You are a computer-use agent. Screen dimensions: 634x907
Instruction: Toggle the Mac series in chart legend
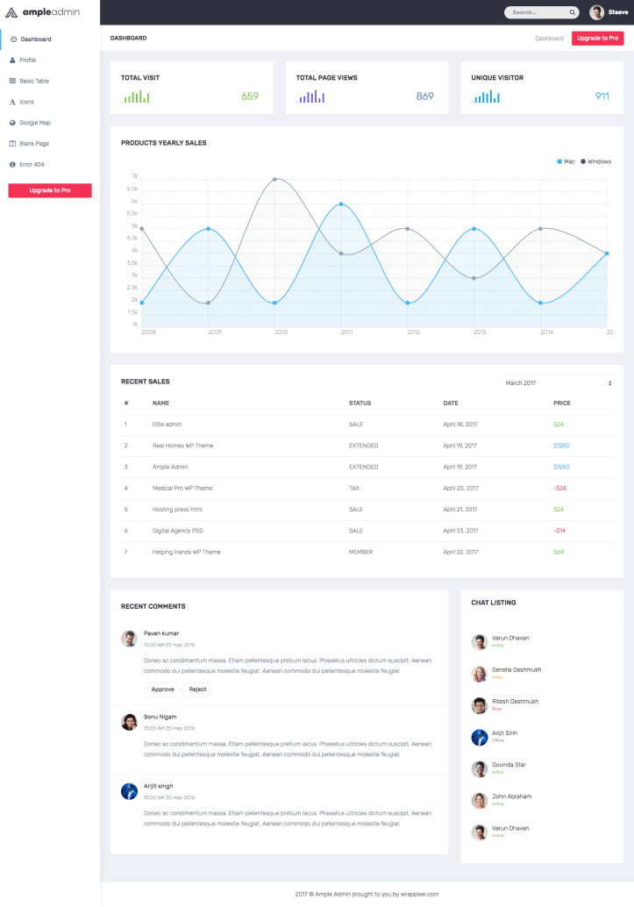566,161
